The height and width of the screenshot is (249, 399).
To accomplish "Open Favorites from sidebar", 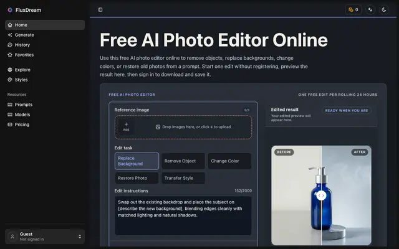I will click(x=45, y=55).
